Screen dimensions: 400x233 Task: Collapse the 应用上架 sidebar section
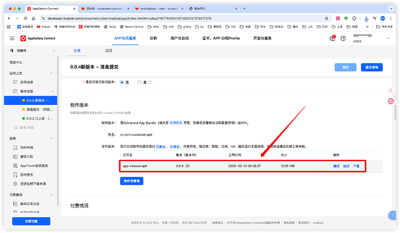(x=54, y=74)
